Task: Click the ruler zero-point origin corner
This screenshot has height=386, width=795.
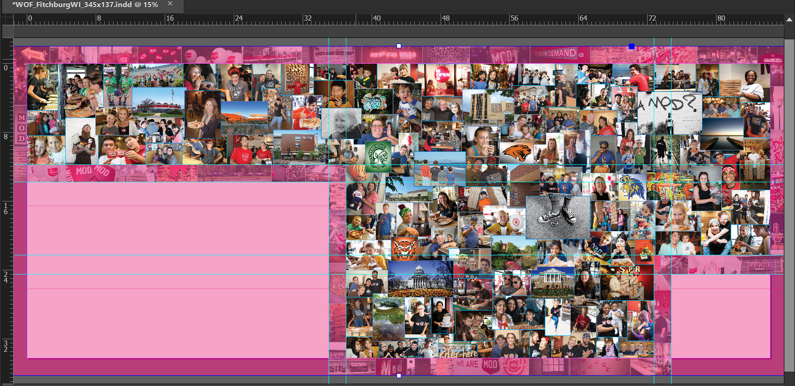Action: (7, 19)
